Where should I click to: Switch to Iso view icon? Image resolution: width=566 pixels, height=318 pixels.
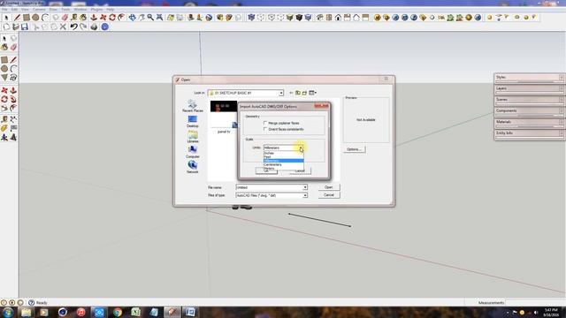tap(319, 18)
